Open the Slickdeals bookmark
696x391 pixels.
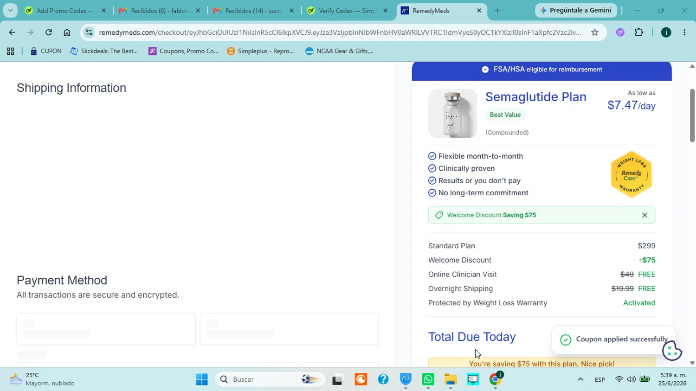104,51
